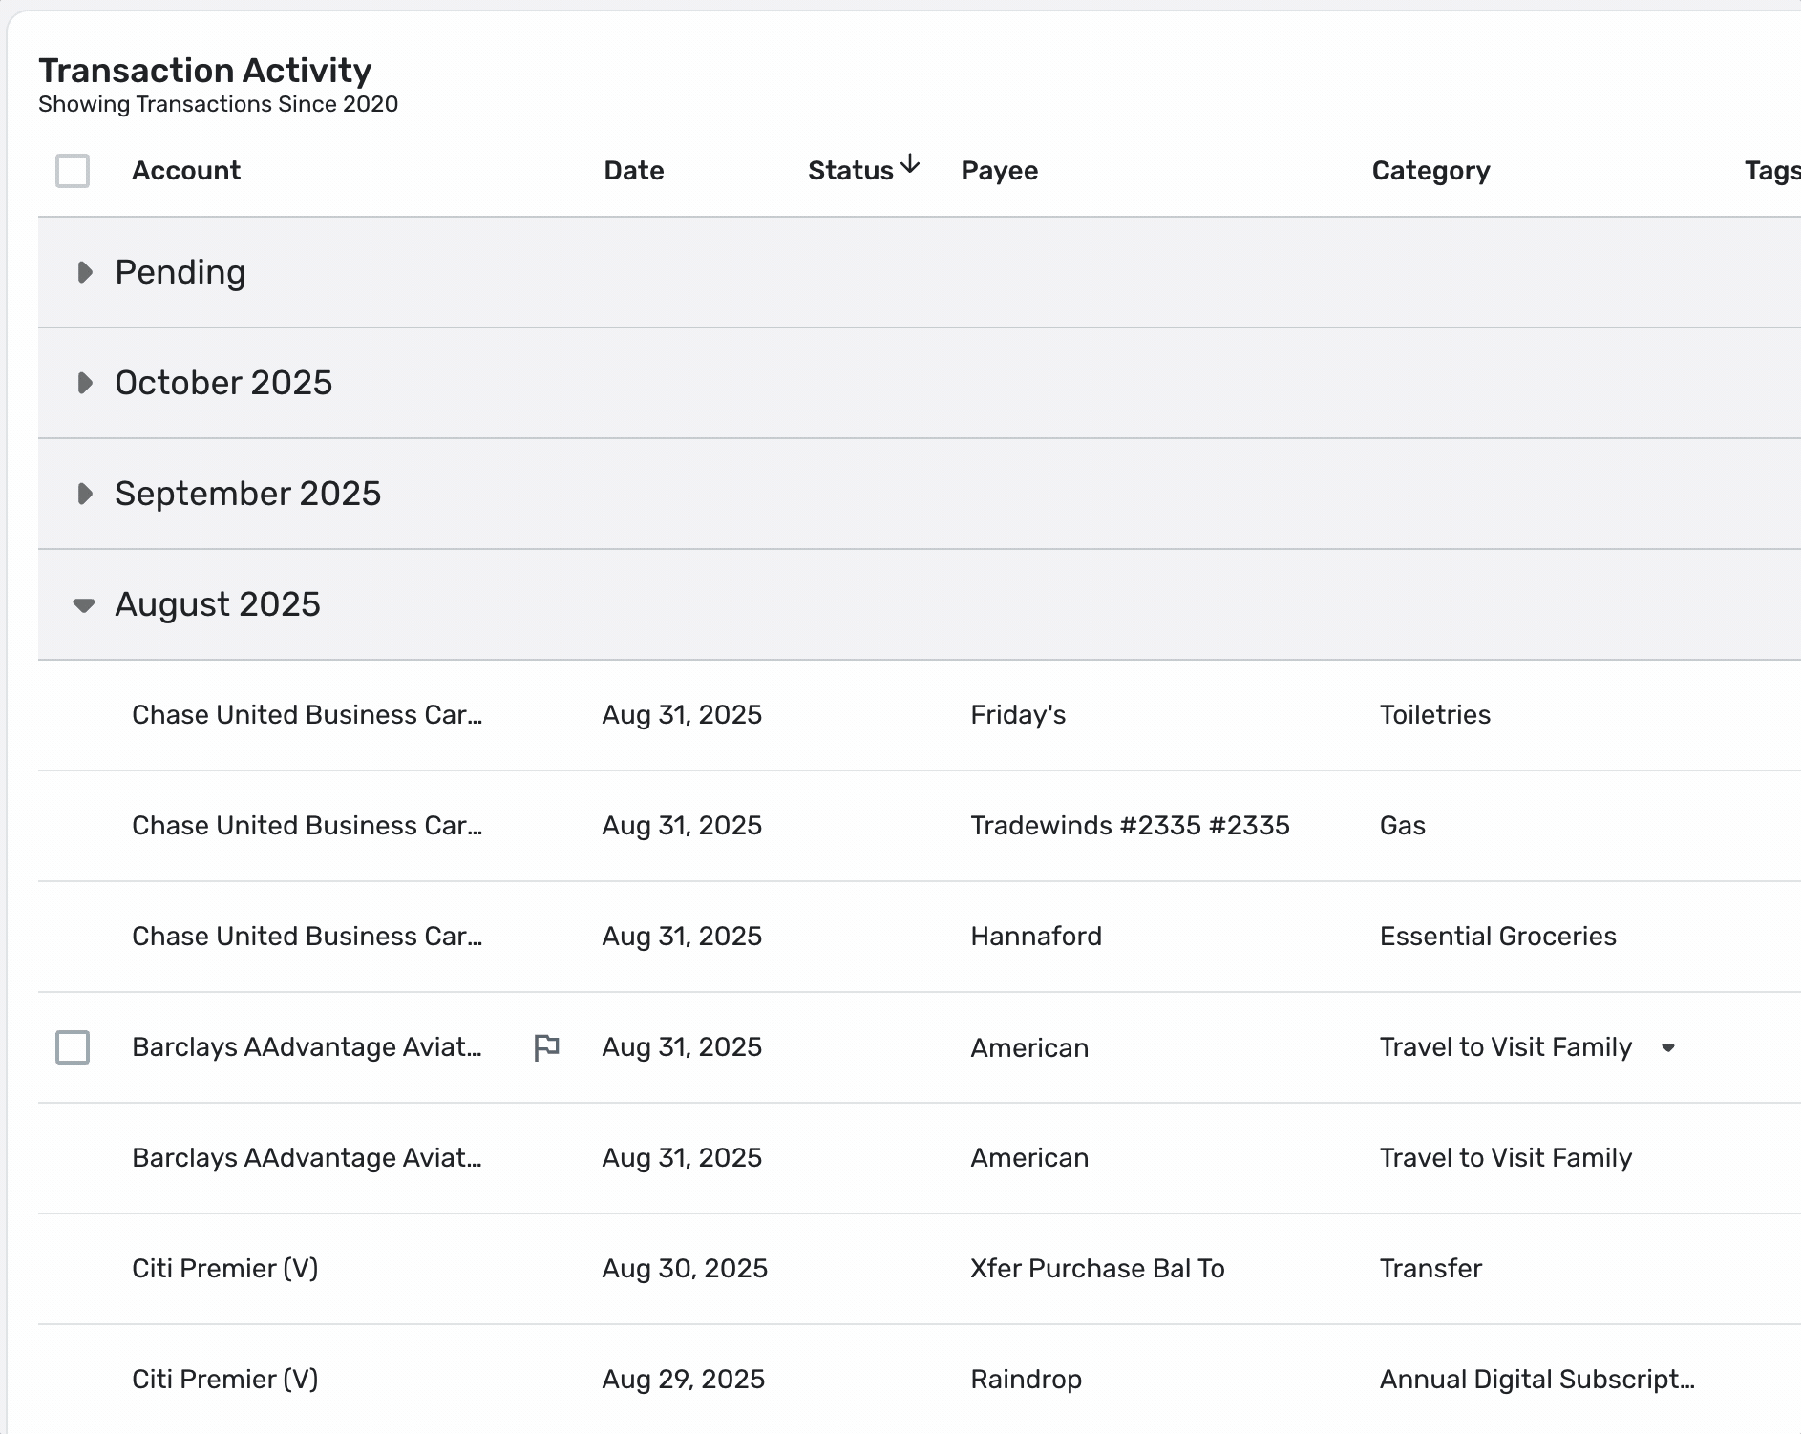The width and height of the screenshot is (1801, 1434).
Task: Click the Hannaford payee
Action: (1036, 937)
